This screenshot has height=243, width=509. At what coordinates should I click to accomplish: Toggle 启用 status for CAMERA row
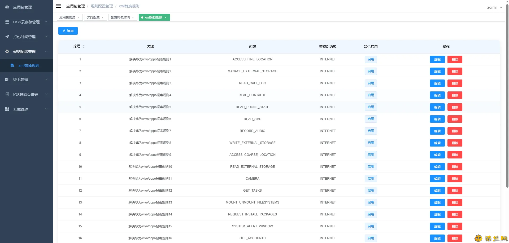pyautogui.click(x=371, y=179)
